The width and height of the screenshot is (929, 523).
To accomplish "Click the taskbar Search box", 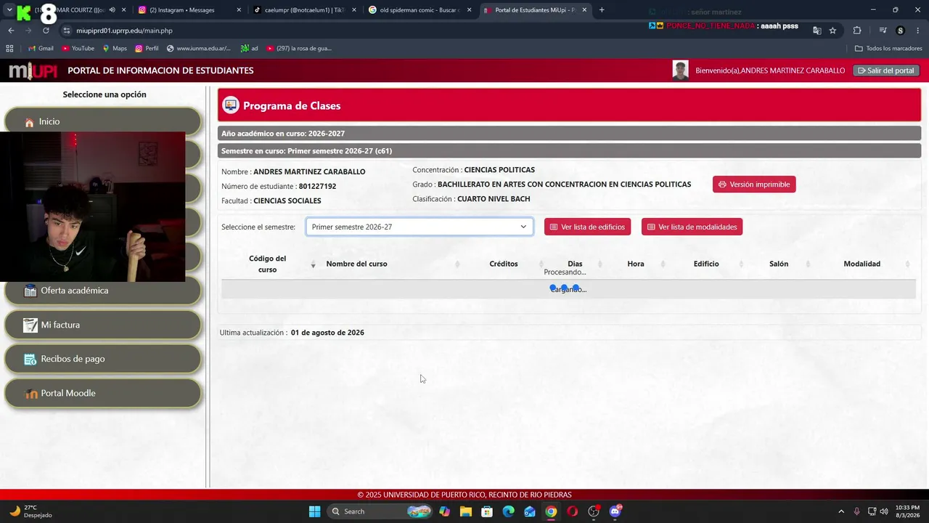I will (x=379, y=511).
